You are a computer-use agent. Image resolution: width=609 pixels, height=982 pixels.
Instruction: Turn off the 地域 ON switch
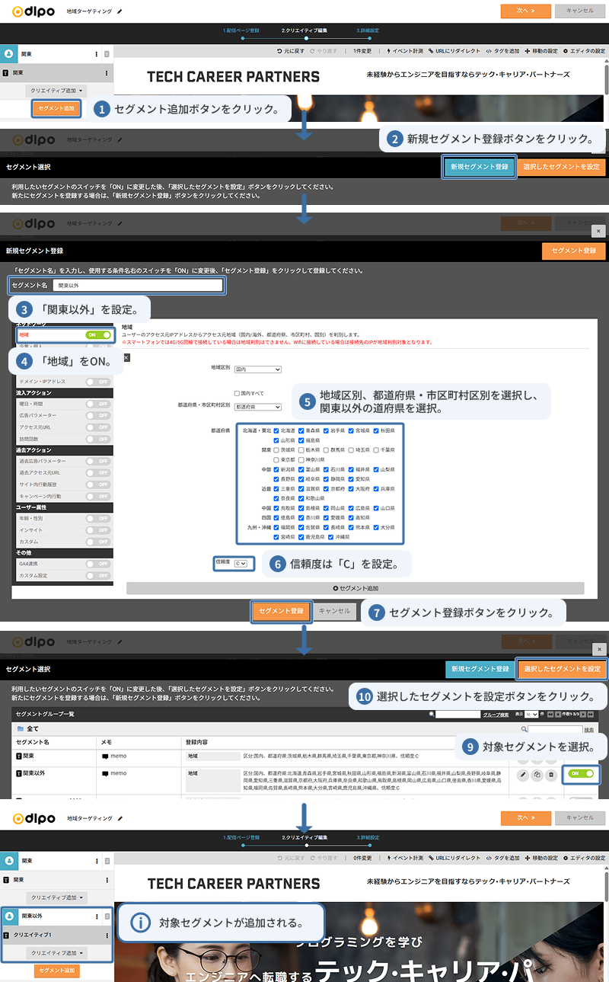(98, 334)
